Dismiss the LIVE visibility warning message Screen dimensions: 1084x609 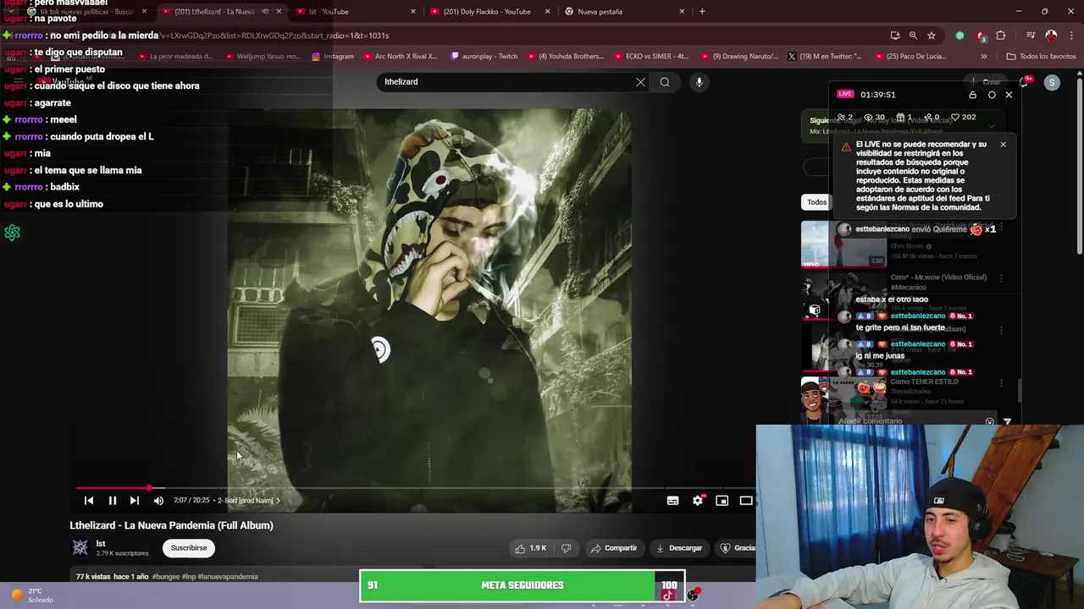(x=1003, y=145)
